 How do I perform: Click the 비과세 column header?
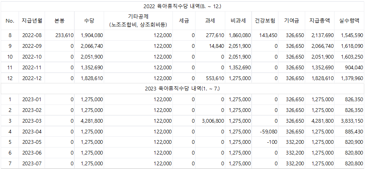click(239, 21)
